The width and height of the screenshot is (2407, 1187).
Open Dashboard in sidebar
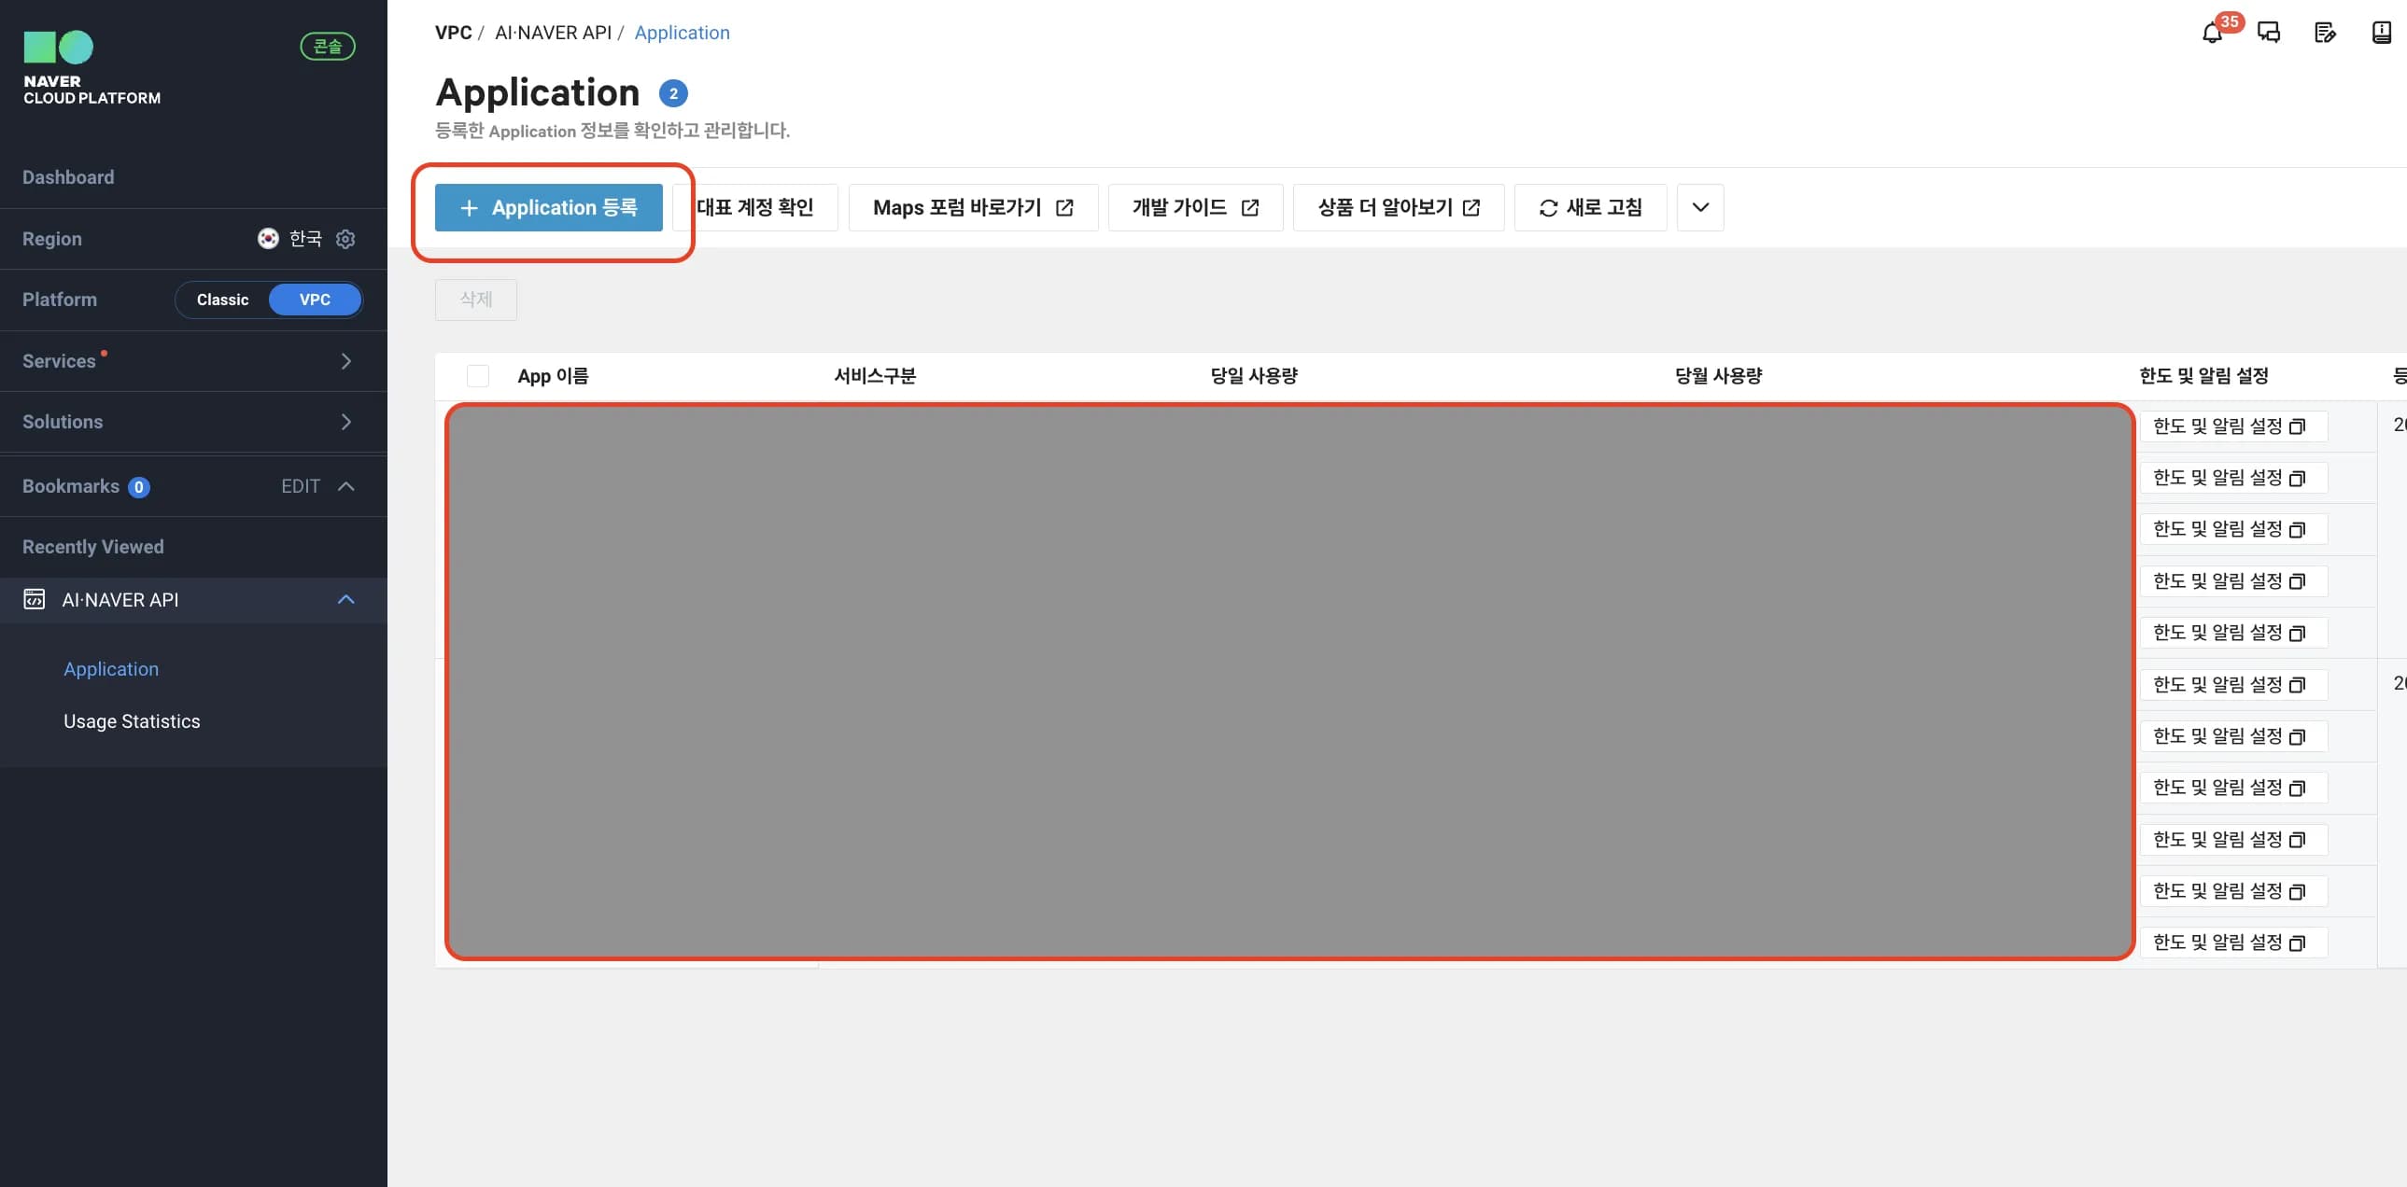68,176
